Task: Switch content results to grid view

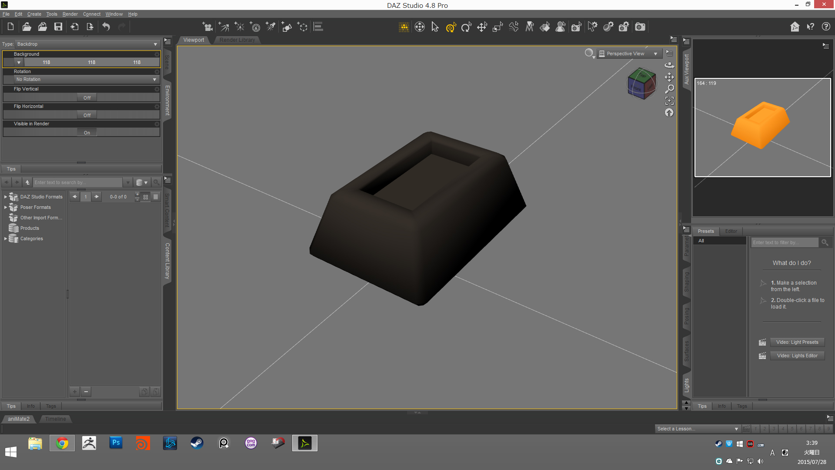Action: click(146, 197)
